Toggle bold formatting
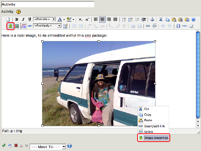The height and width of the screenshot is (151, 201). [17, 20]
